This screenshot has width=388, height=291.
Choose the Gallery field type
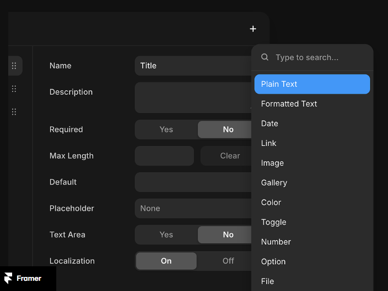274,183
